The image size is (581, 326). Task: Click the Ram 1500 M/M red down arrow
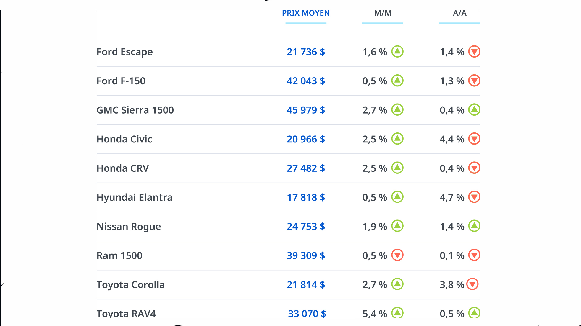397,255
